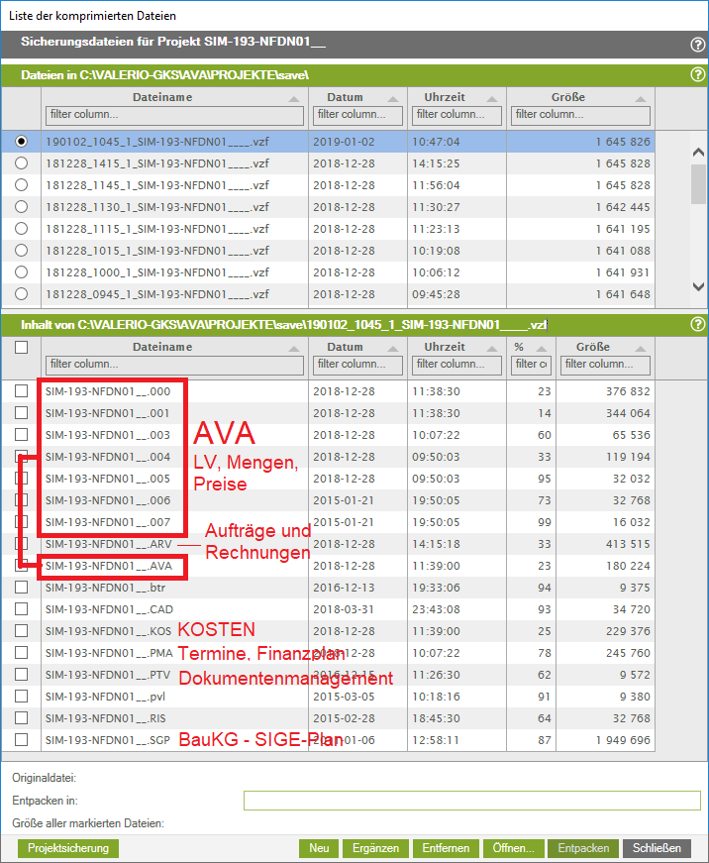Click Dateiname filter field in upper list
The width and height of the screenshot is (709, 863).
[x=175, y=115]
